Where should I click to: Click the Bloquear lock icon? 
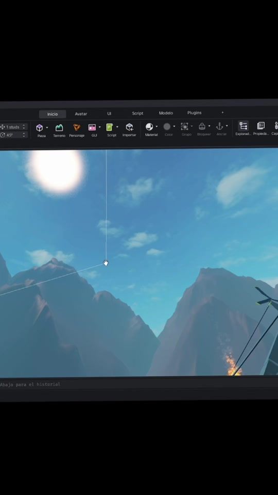click(202, 126)
